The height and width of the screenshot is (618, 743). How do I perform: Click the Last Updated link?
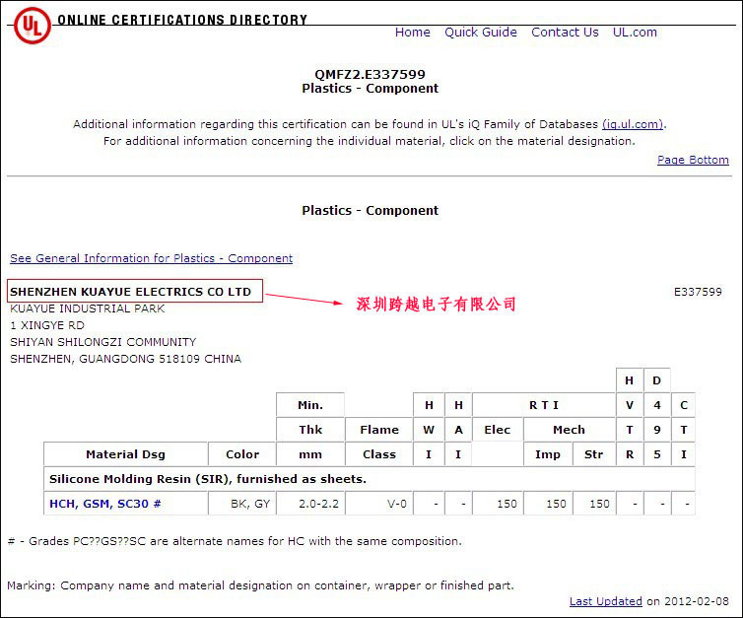(x=606, y=601)
